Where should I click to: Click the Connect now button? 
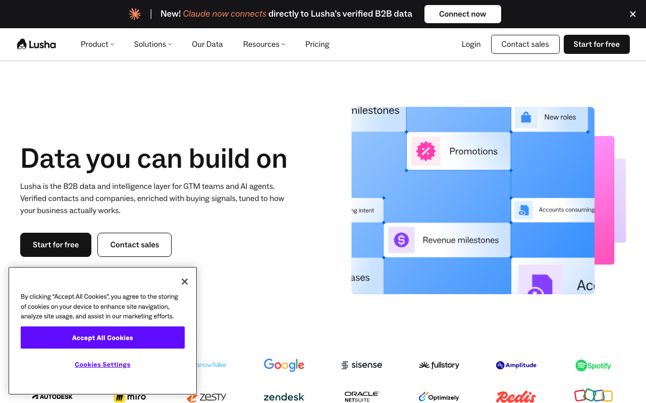[463, 14]
